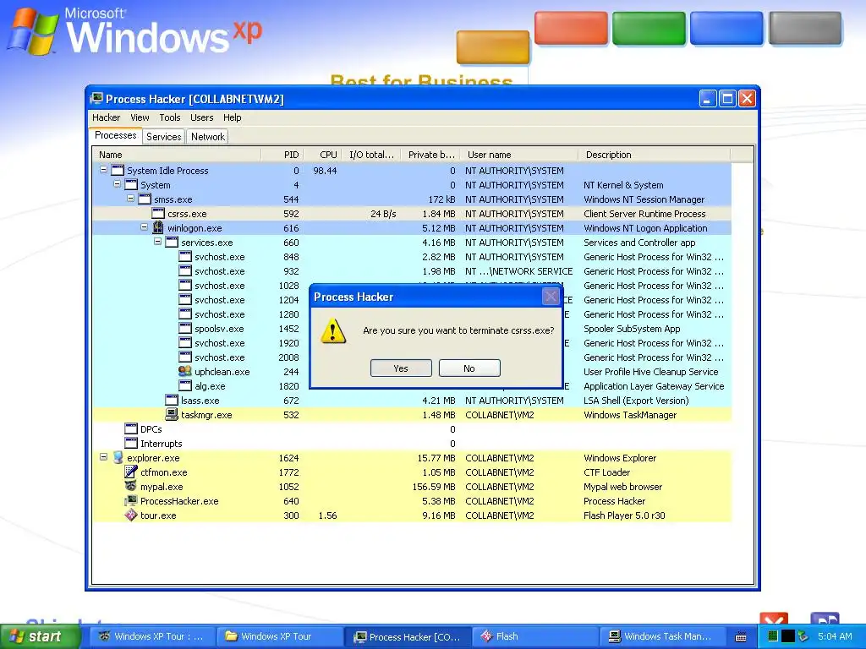Viewport: 866px width, 649px height.
Task: Sort by the PID column header
Action: point(282,155)
